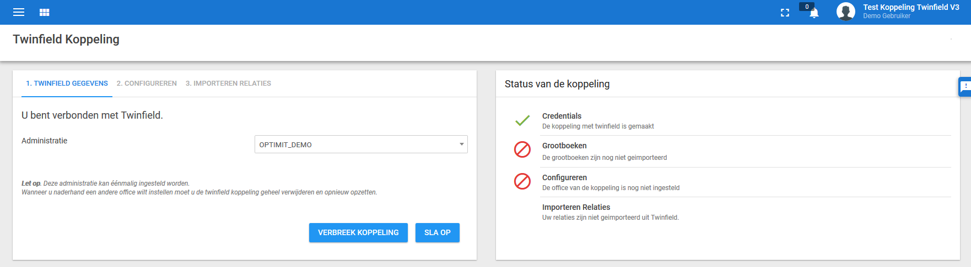Click the red Grootboeken blocked icon

522,149
